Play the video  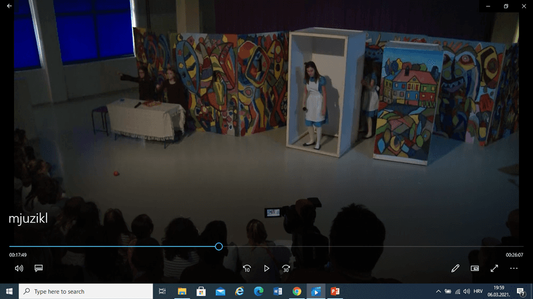point(266,268)
